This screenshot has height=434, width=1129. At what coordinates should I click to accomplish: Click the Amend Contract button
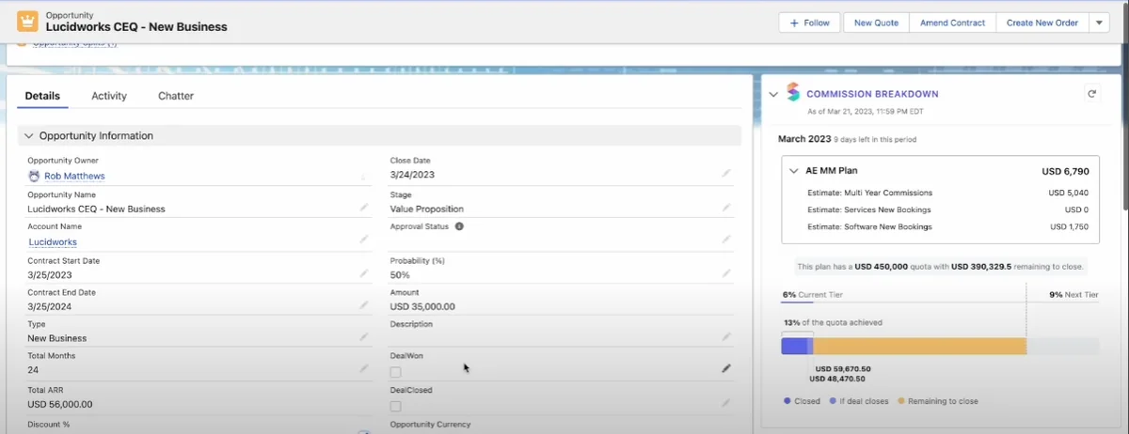click(x=952, y=23)
